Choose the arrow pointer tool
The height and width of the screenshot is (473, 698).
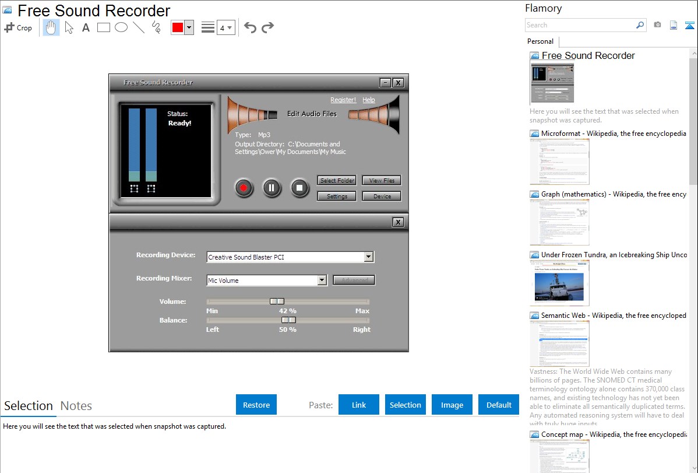point(69,27)
